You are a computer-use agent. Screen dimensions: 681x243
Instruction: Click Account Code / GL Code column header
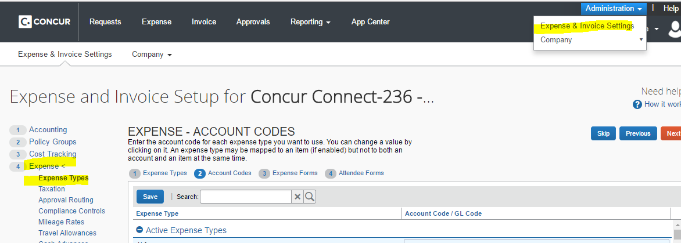(x=443, y=213)
